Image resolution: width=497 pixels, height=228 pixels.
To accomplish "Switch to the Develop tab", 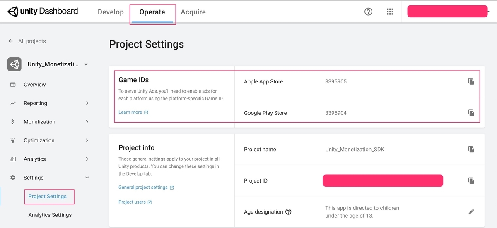I will (111, 12).
